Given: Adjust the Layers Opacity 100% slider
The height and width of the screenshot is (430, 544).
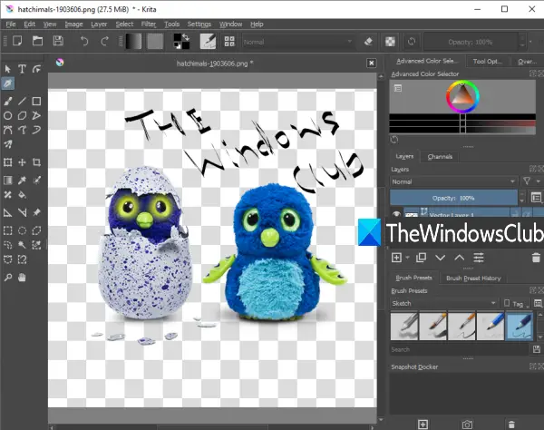Looking at the screenshot, I should 453,198.
